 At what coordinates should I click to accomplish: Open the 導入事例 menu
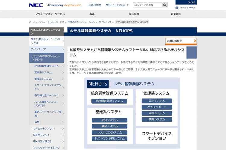point(134,14)
